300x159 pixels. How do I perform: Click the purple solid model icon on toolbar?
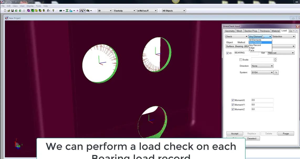point(28,11)
